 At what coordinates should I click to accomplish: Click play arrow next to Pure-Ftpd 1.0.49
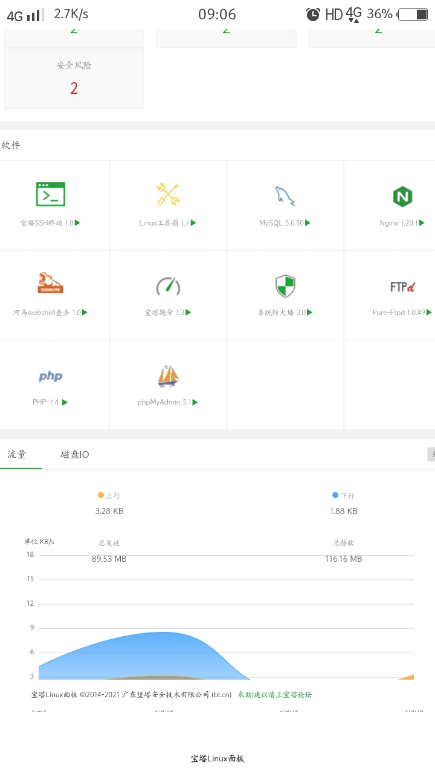point(429,312)
